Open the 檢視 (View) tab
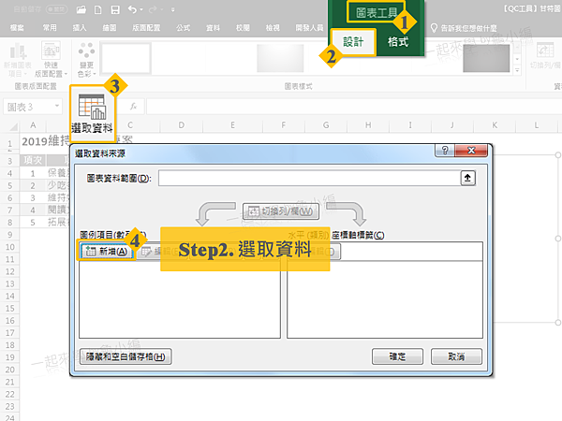Screen dimensions: 562x421 point(273,27)
